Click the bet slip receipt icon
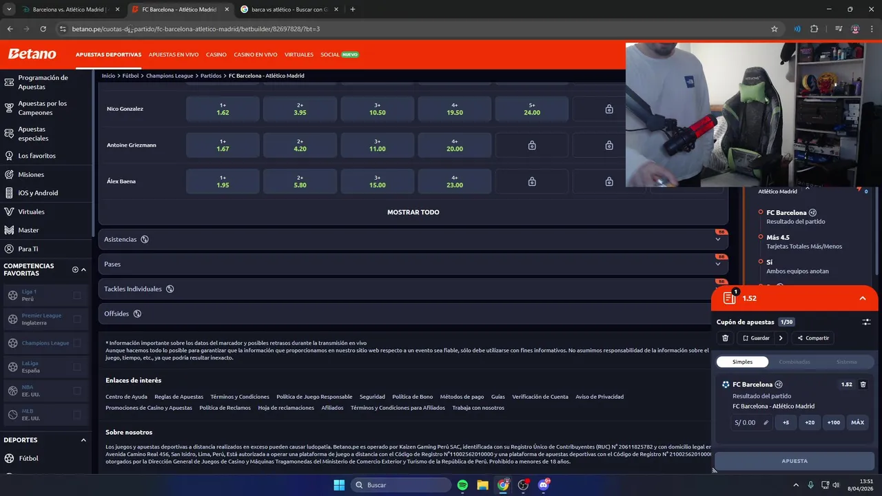The height and width of the screenshot is (496, 882). (729, 298)
